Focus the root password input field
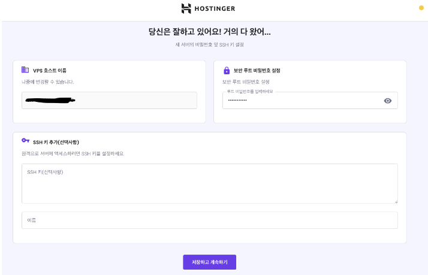The height and width of the screenshot is (275, 428). tap(310, 101)
